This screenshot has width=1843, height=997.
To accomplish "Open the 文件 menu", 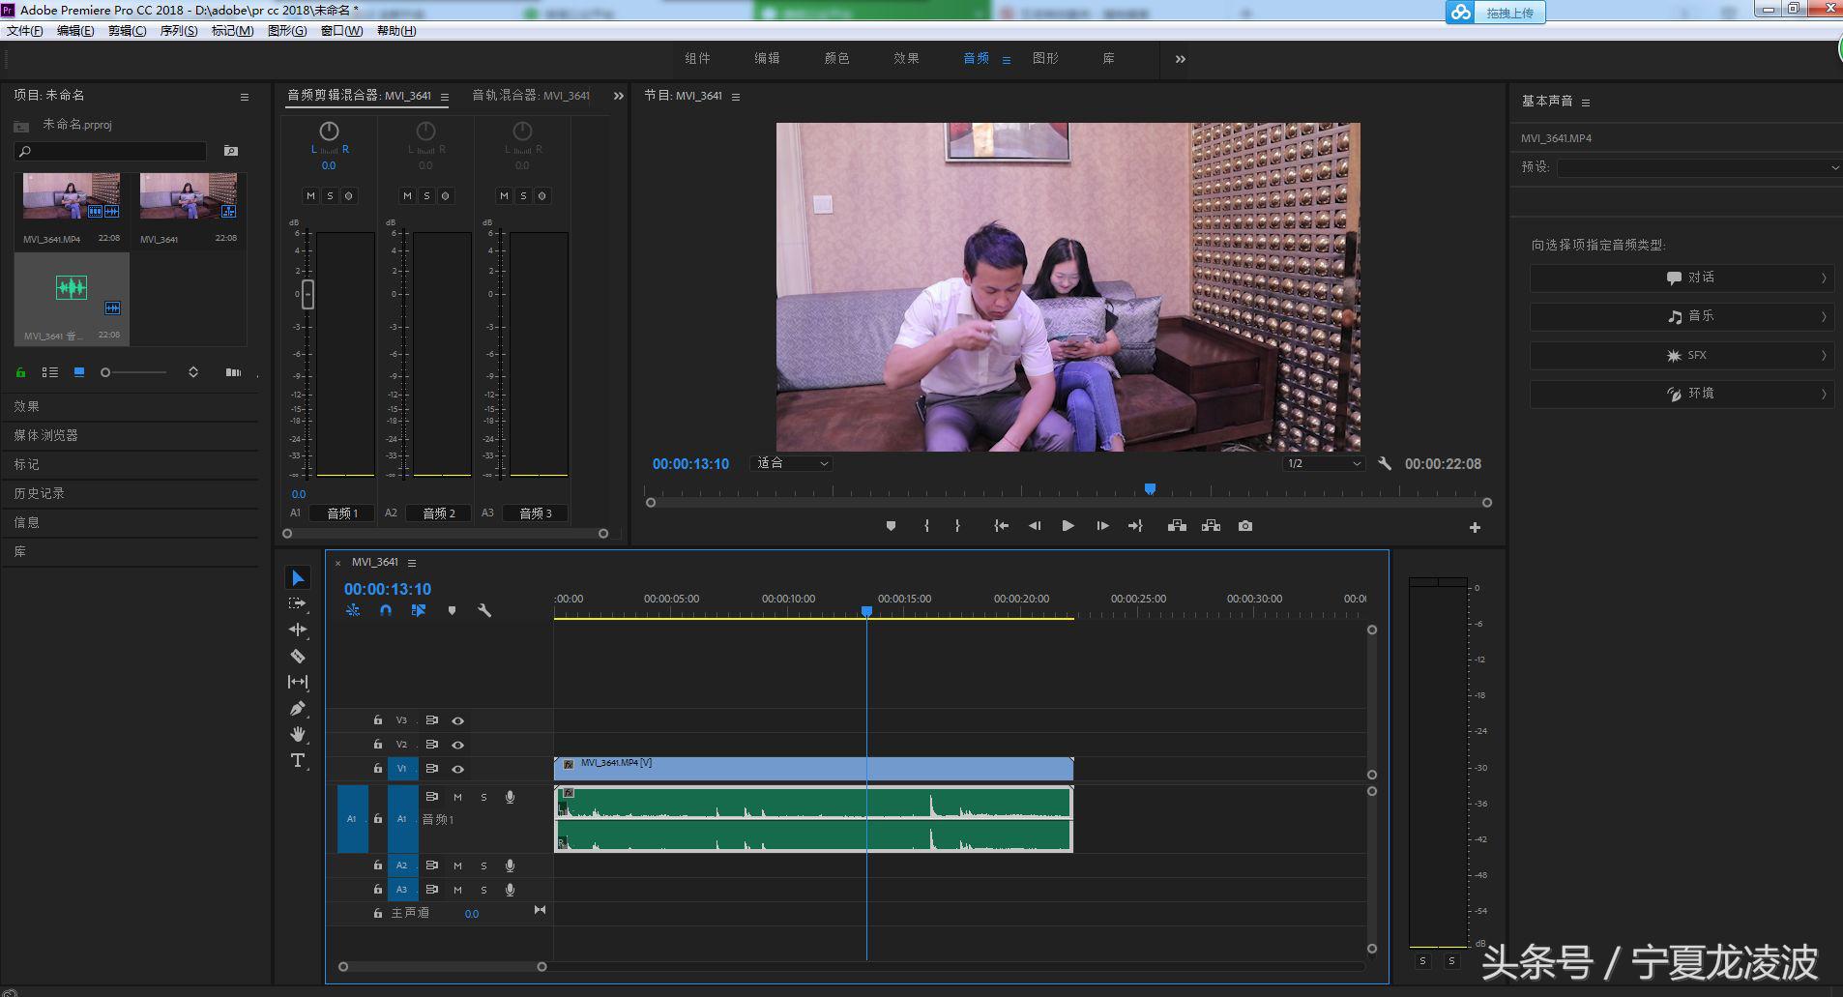I will coord(25,30).
